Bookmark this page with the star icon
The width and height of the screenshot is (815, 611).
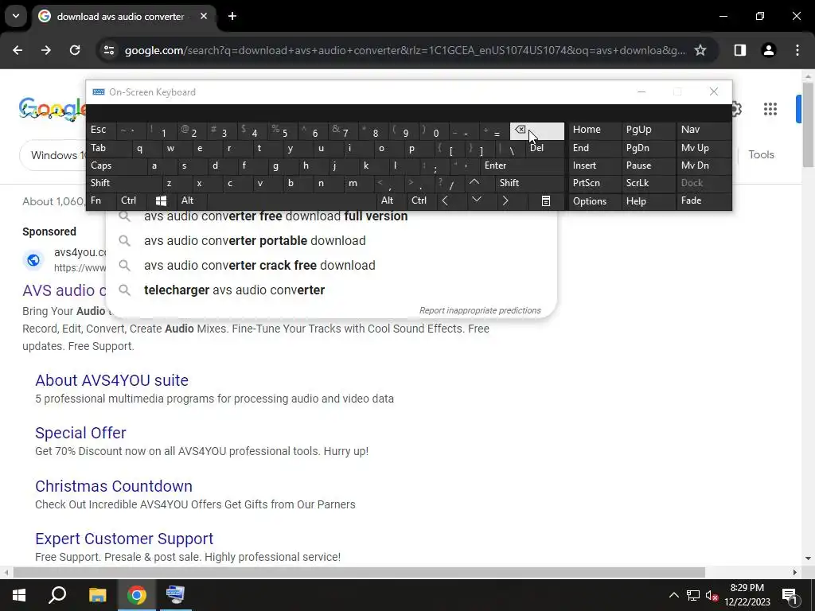click(700, 50)
